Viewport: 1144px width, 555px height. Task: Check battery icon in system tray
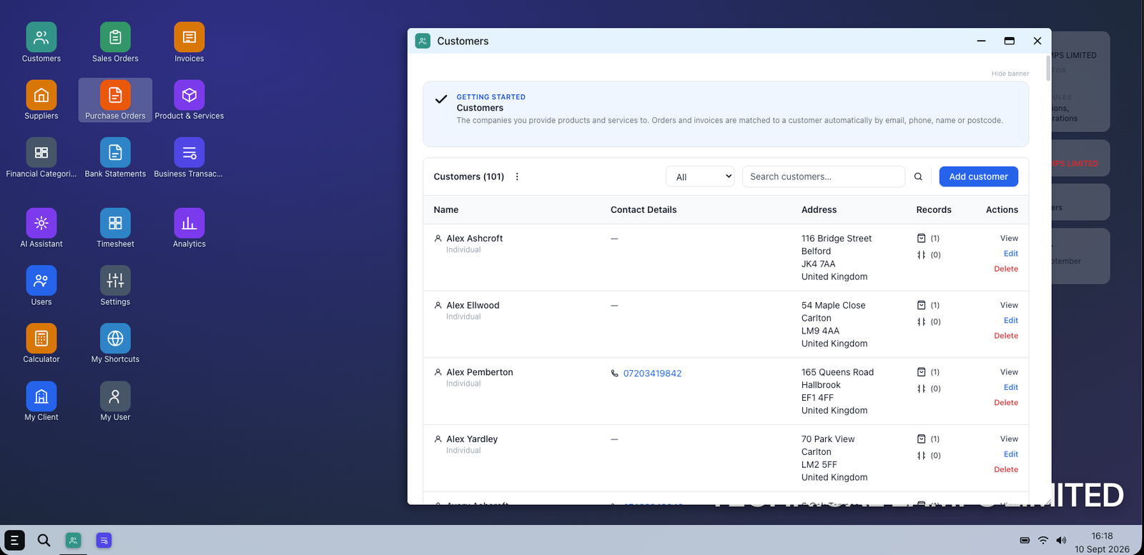click(1025, 541)
